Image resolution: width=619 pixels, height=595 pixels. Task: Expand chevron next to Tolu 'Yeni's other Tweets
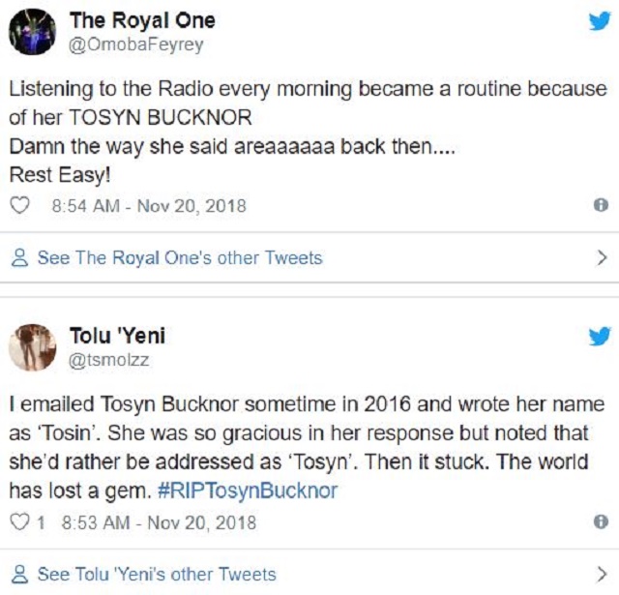tap(601, 573)
